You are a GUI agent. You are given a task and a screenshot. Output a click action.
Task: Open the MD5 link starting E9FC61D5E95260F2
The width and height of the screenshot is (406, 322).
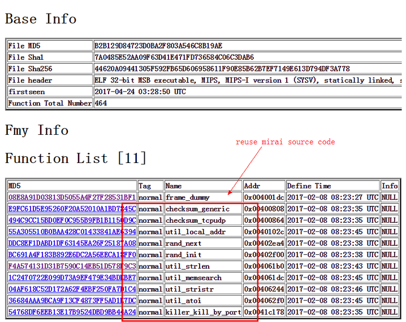(72, 209)
